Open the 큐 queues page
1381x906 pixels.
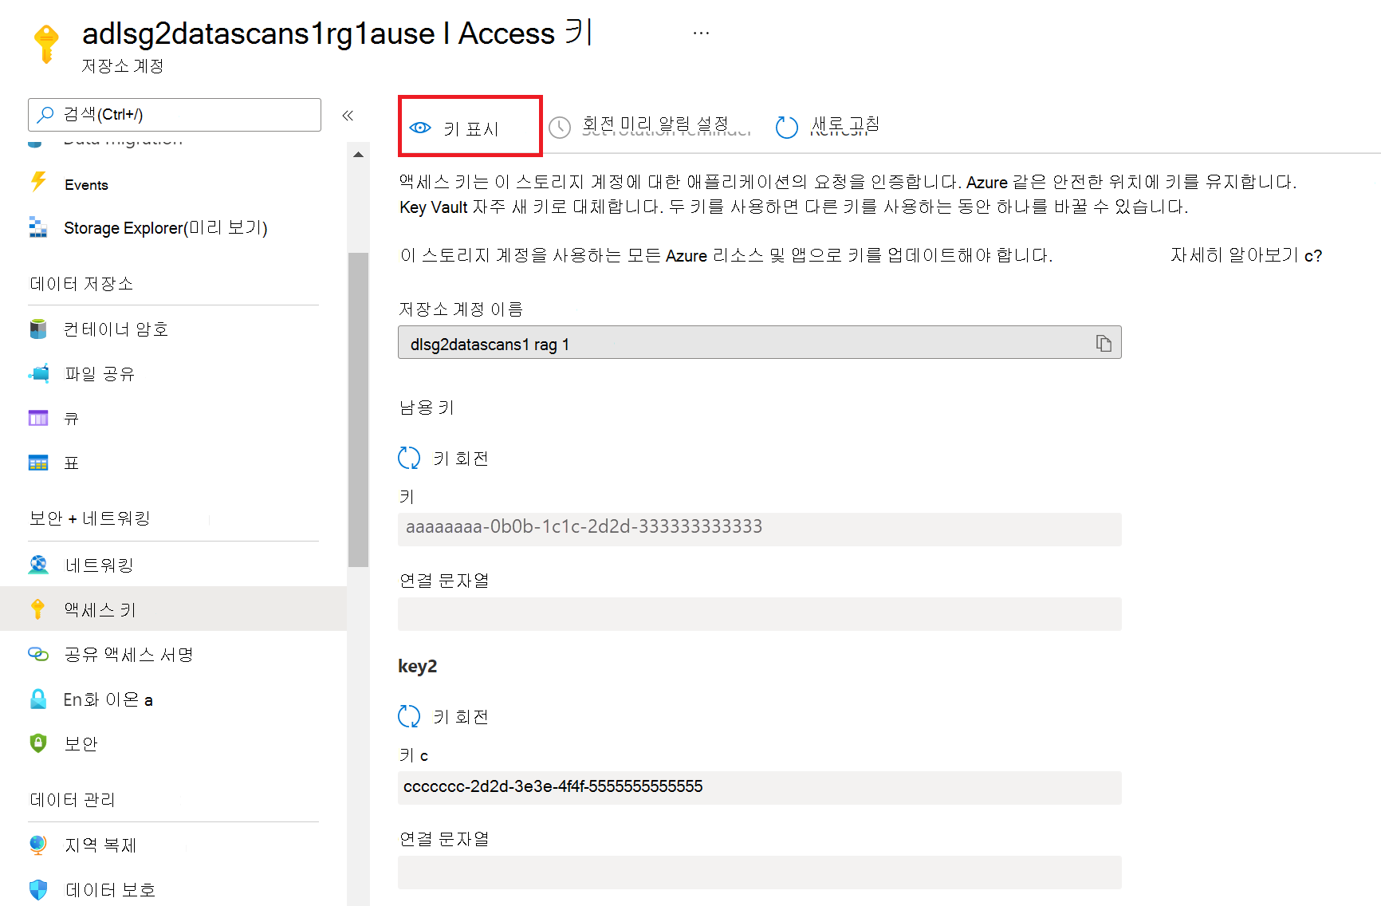click(70, 418)
